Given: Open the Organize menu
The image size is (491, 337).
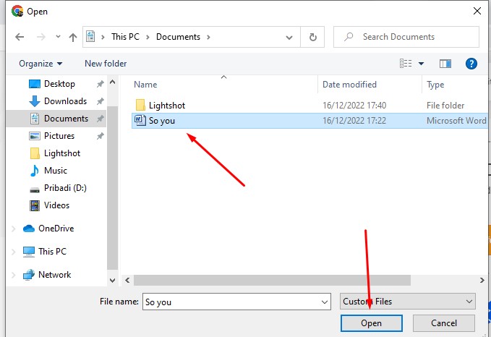Looking at the screenshot, I should pos(40,64).
